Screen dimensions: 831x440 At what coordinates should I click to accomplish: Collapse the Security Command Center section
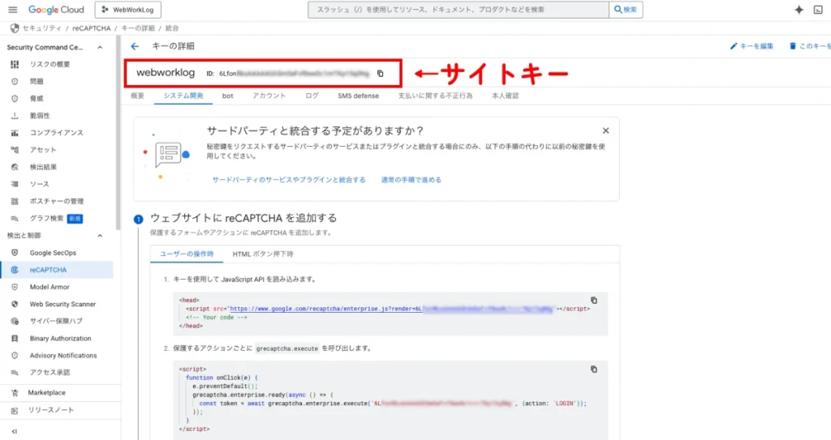coord(100,47)
